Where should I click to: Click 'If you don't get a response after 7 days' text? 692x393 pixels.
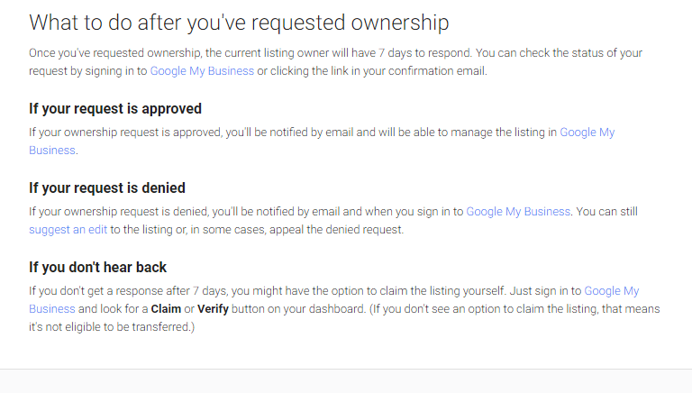(x=128, y=291)
